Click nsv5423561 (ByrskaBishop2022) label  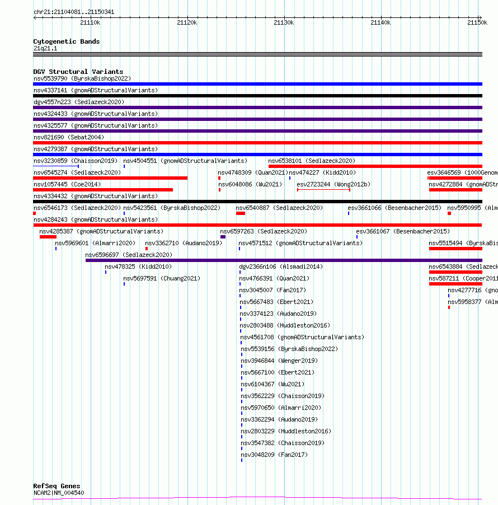(172, 208)
